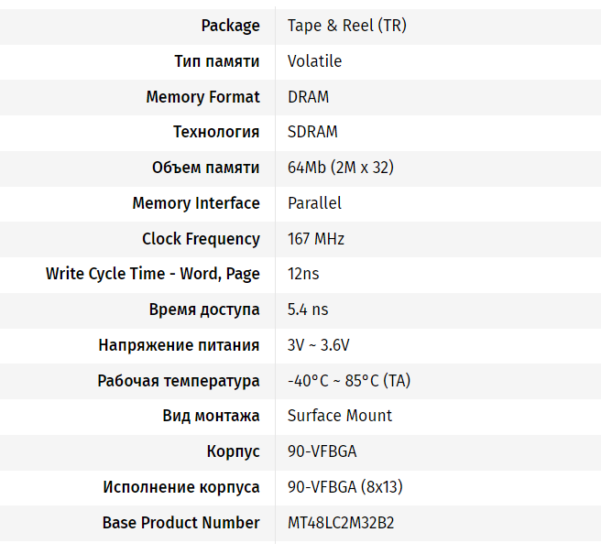The image size is (601, 554).
Task: Click the '90-VFBGA (8x13)' value
Action: (344, 487)
